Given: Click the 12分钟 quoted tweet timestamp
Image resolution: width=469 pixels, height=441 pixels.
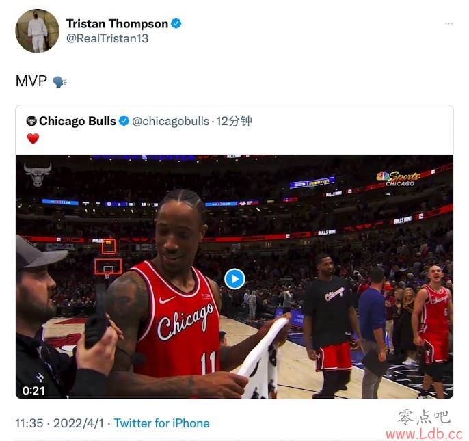Looking at the screenshot, I should (x=234, y=121).
